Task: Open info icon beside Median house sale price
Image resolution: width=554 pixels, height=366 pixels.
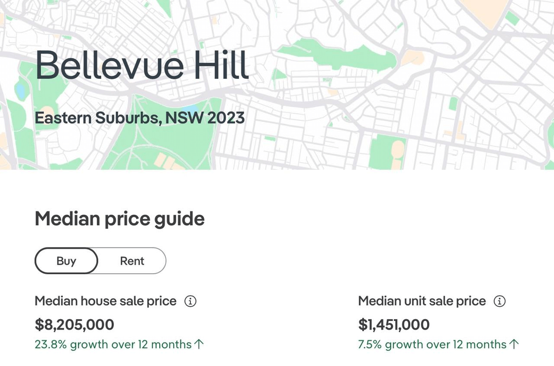Action: point(190,301)
